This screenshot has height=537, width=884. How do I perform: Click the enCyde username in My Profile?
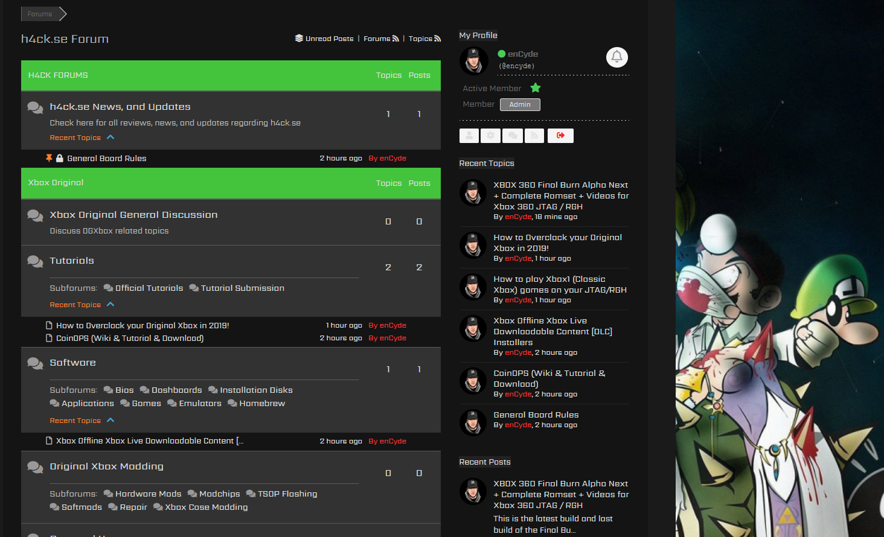click(x=523, y=54)
